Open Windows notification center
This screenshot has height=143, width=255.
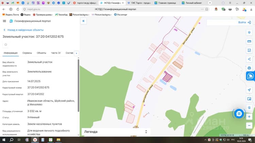[x=250, y=140]
